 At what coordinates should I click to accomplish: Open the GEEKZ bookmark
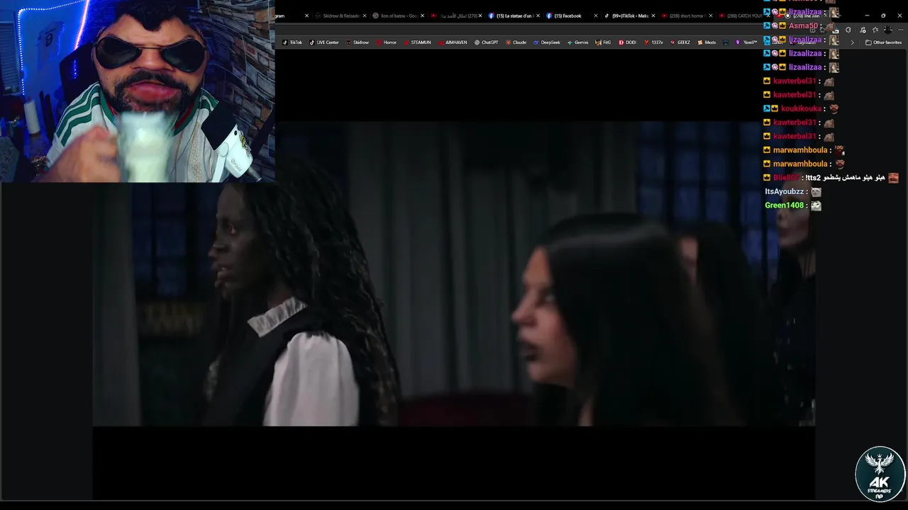[x=680, y=42]
